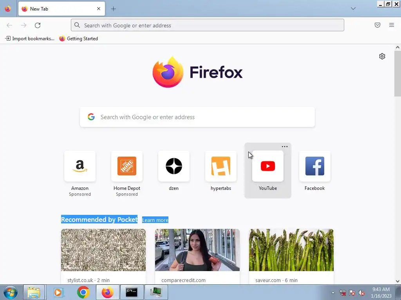401x300 pixels.
Task: Go forward one page
Action: [23, 25]
